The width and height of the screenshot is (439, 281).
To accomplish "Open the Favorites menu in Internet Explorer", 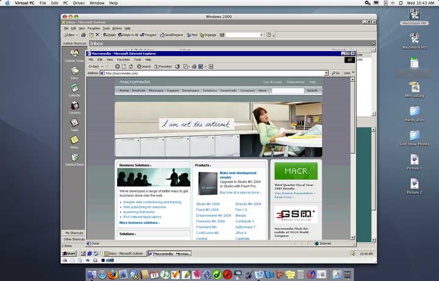I will (123, 60).
